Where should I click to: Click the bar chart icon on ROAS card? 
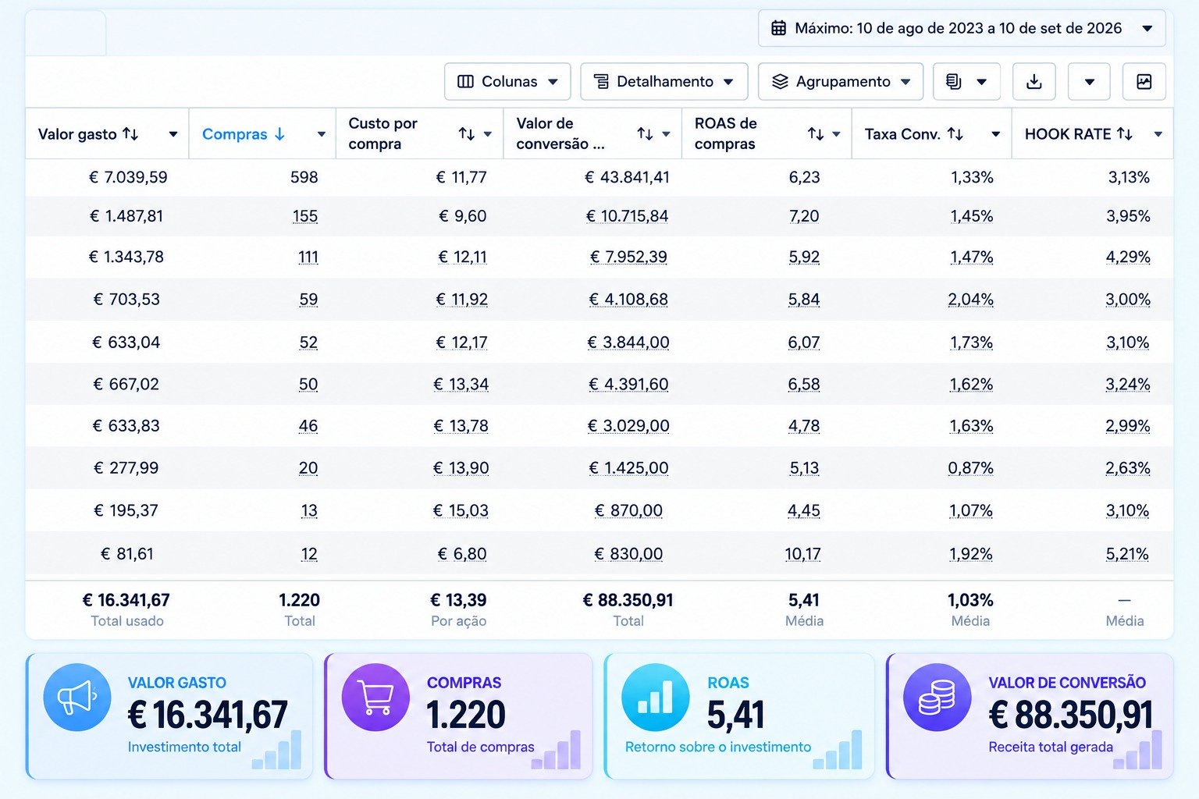pyautogui.click(x=655, y=697)
